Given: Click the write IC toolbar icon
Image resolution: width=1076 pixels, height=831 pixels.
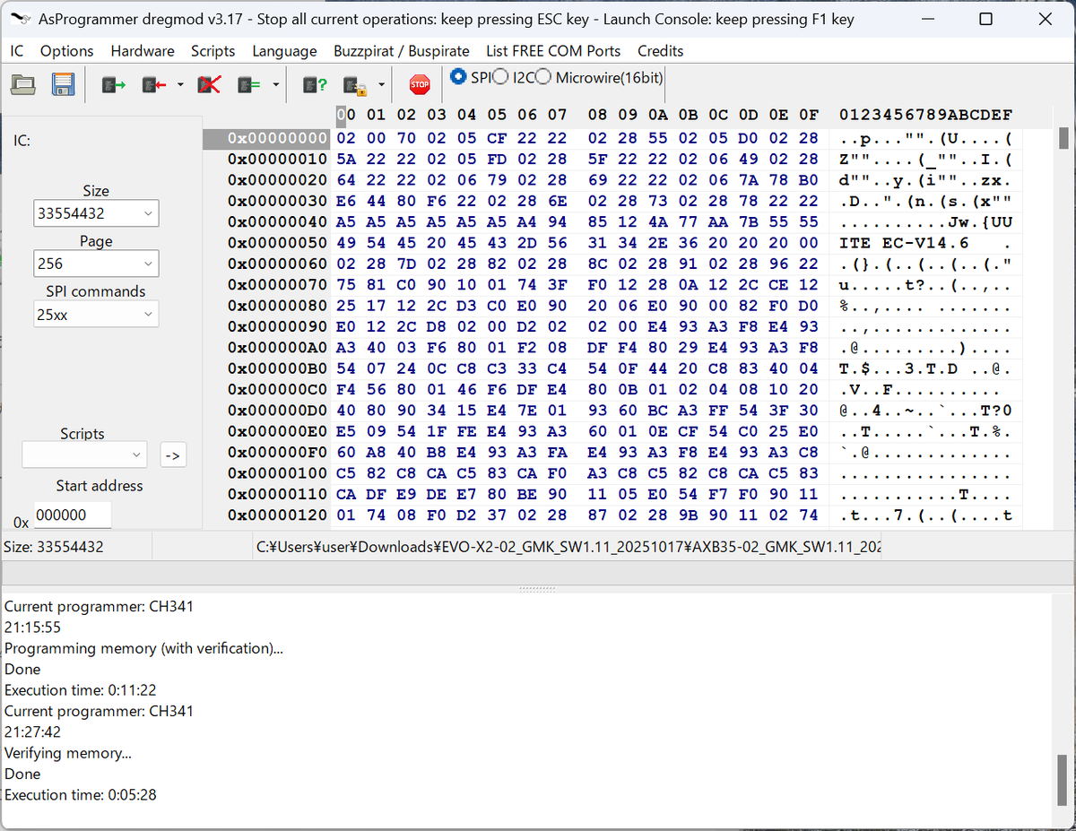Looking at the screenshot, I should [x=154, y=85].
